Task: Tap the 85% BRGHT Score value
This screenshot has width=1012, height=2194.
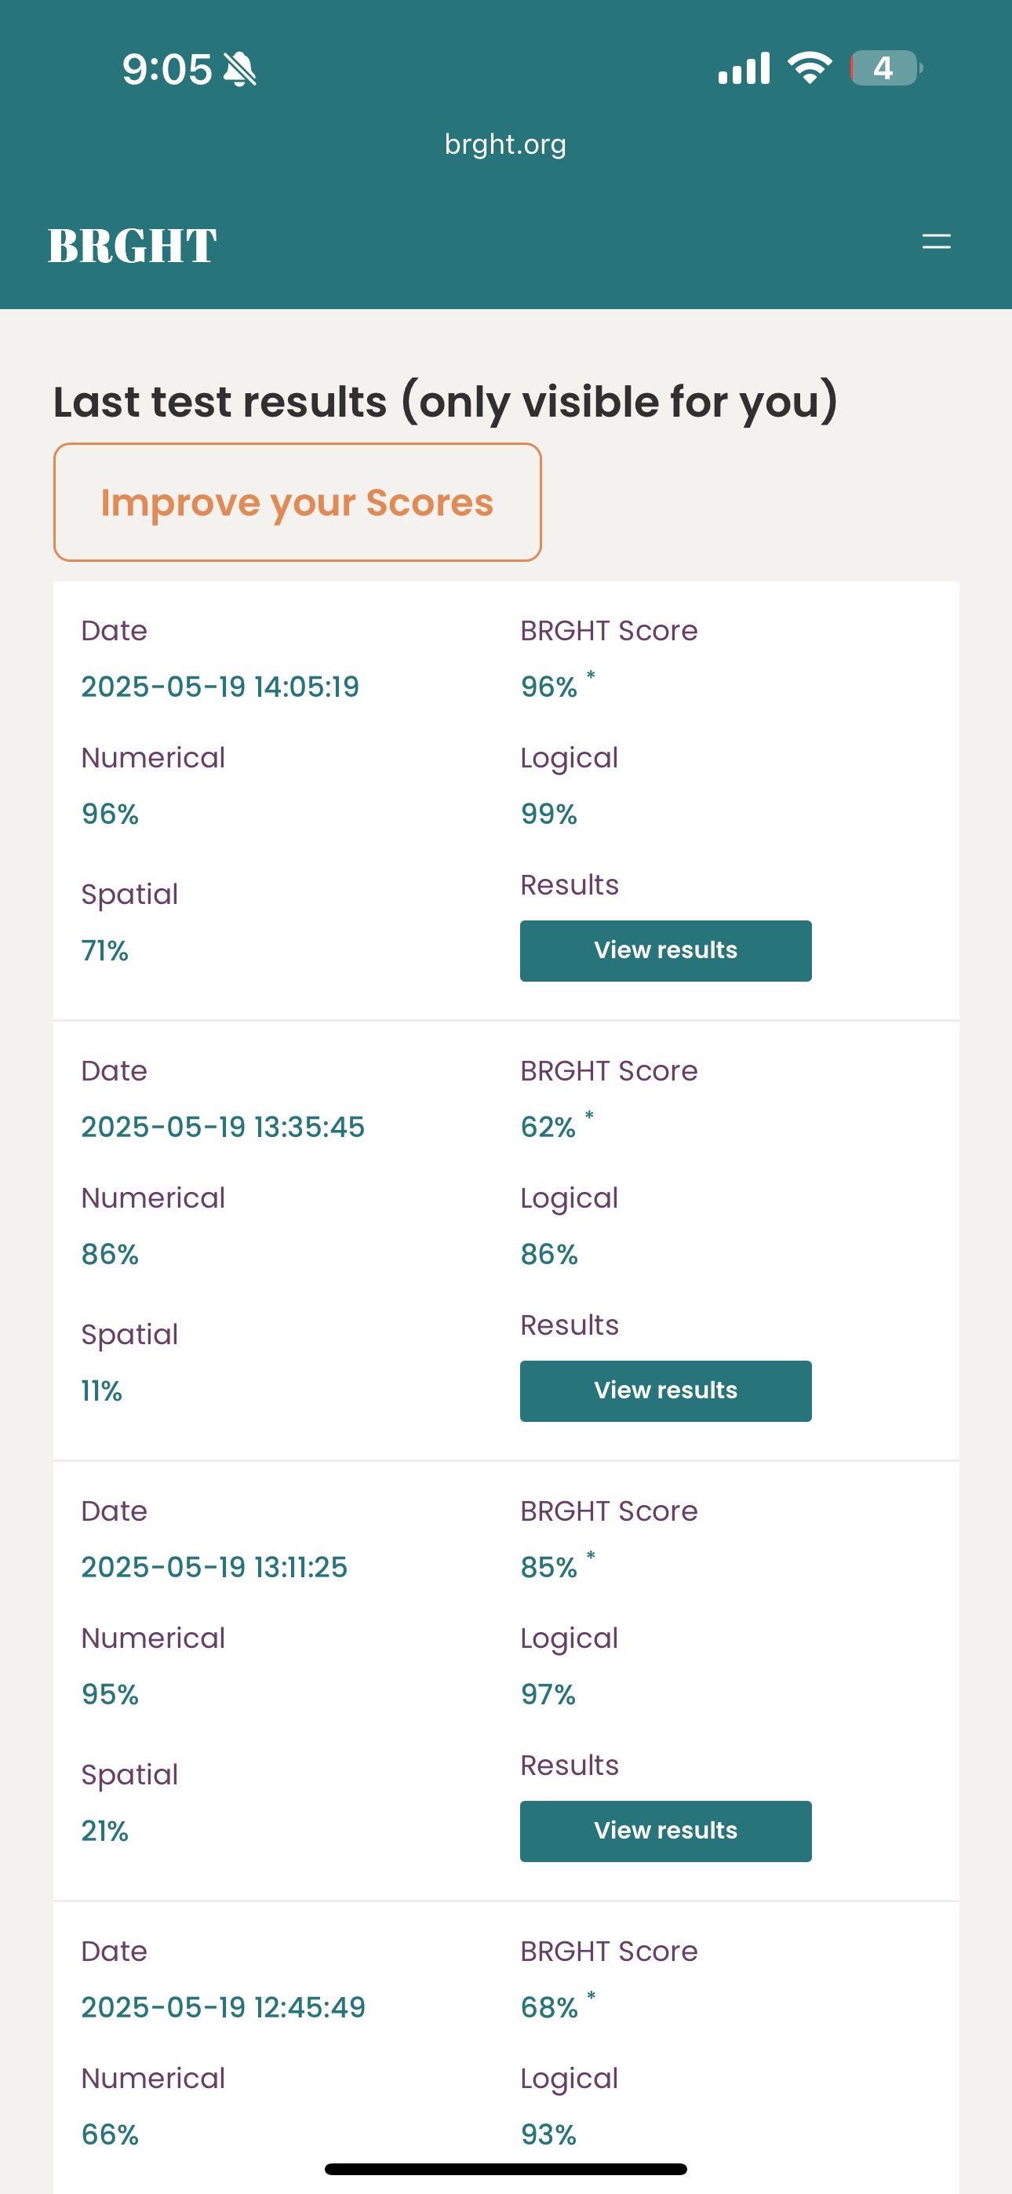Action: (x=548, y=1567)
